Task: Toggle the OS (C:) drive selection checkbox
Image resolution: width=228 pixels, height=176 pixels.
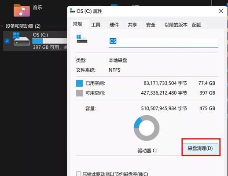Action: click(7, 41)
